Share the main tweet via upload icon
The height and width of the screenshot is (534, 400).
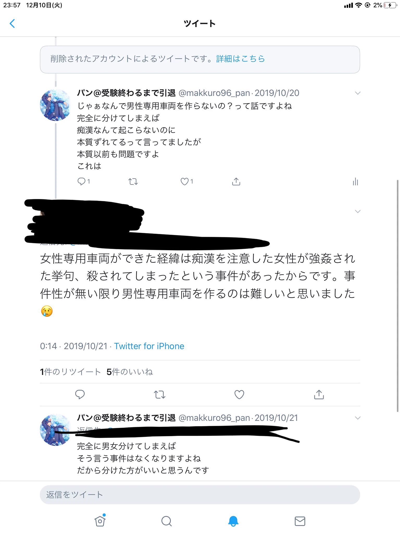(x=319, y=395)
